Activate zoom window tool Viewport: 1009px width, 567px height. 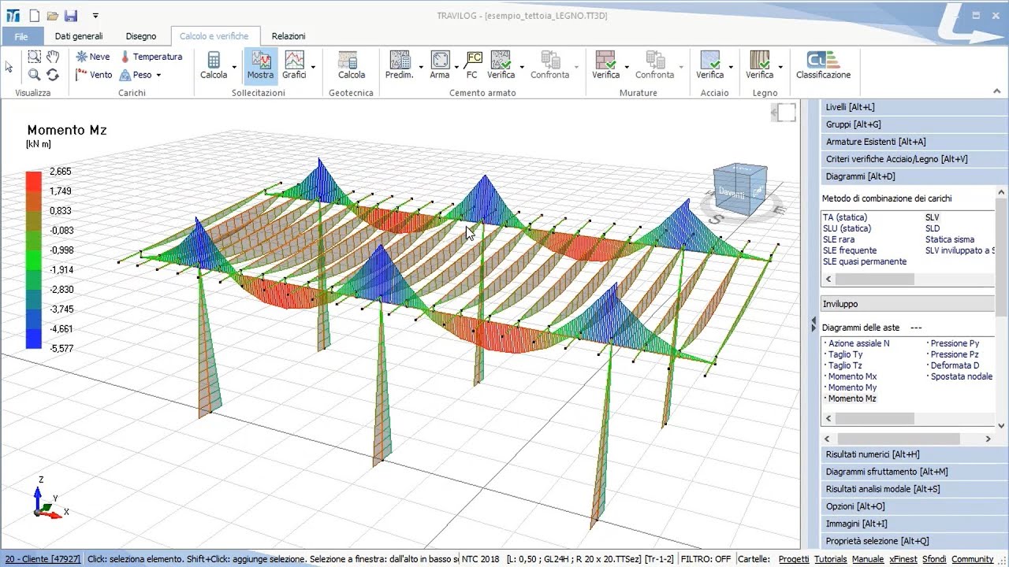coord(35,57)
